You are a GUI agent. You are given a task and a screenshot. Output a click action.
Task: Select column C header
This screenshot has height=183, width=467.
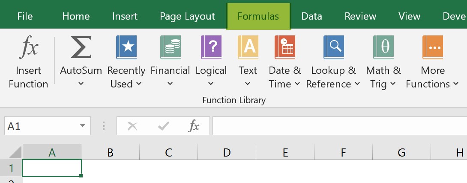(168, 152)
